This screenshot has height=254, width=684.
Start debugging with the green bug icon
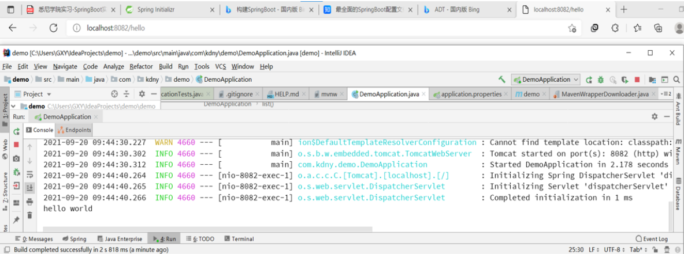coord(601,79)
